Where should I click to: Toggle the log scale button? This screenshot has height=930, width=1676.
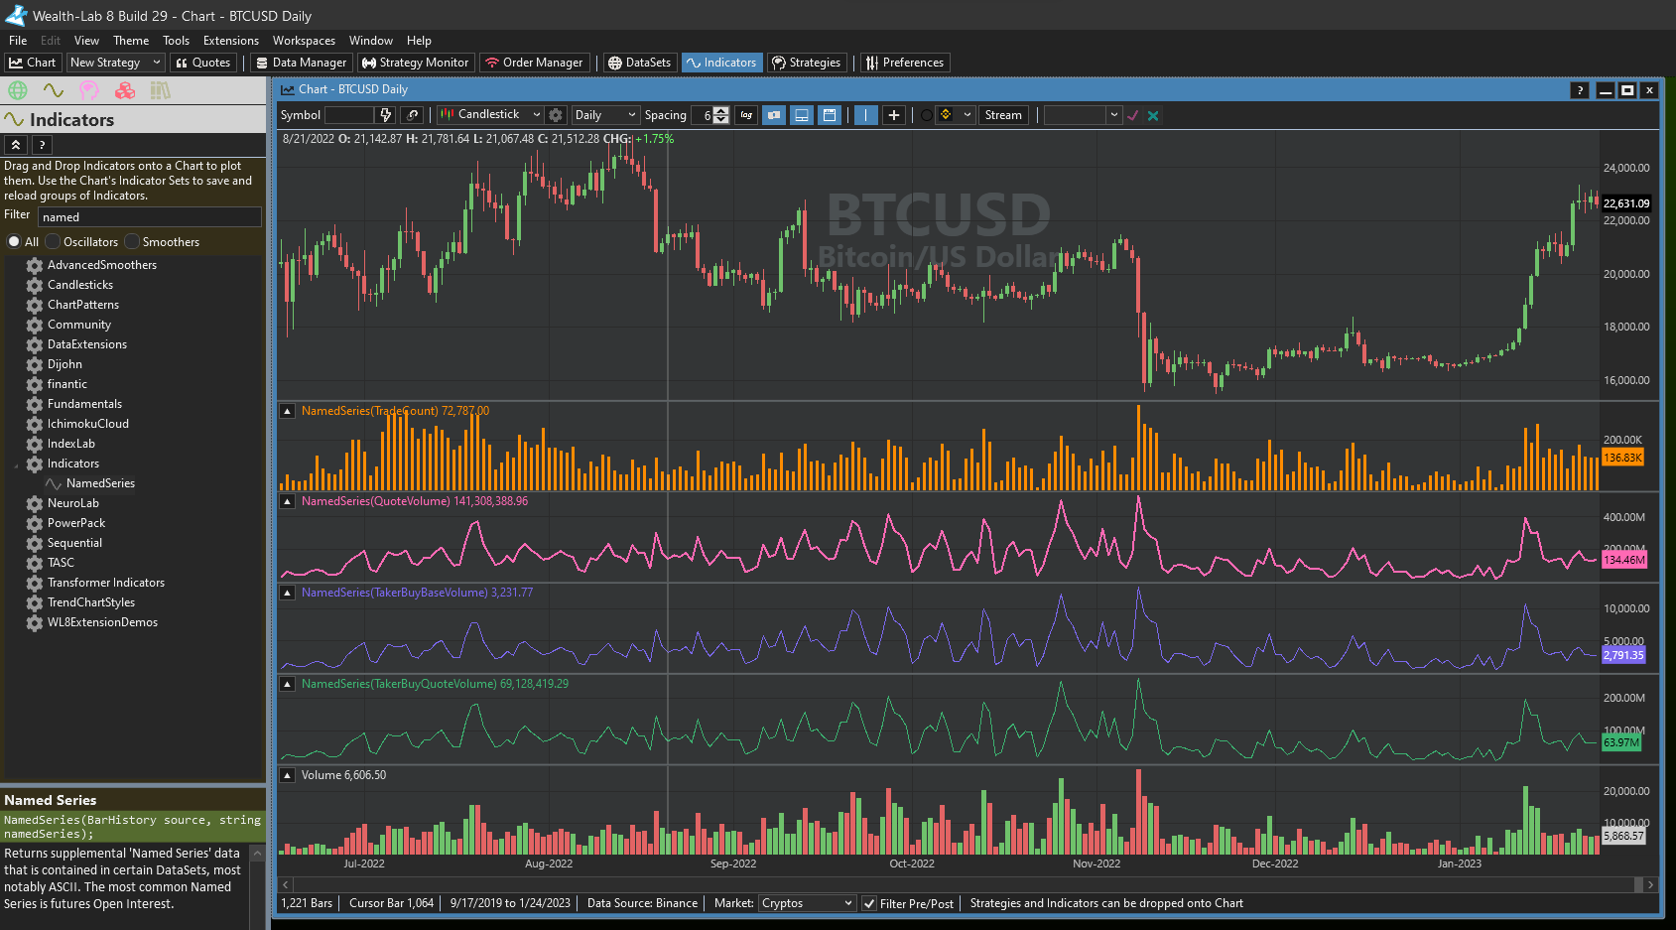point(746,115)
